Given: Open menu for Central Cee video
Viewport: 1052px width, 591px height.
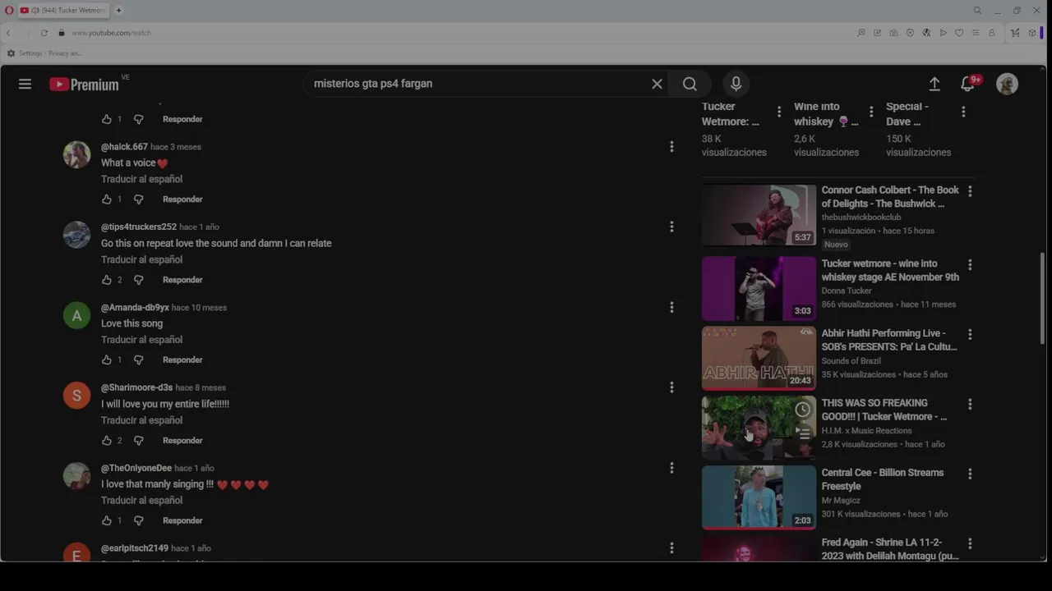Looking at the screenshot, I should point(970,474).
